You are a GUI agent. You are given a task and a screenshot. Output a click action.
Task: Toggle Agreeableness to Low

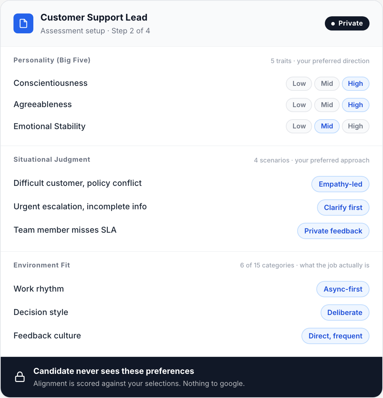click(299, 105)
